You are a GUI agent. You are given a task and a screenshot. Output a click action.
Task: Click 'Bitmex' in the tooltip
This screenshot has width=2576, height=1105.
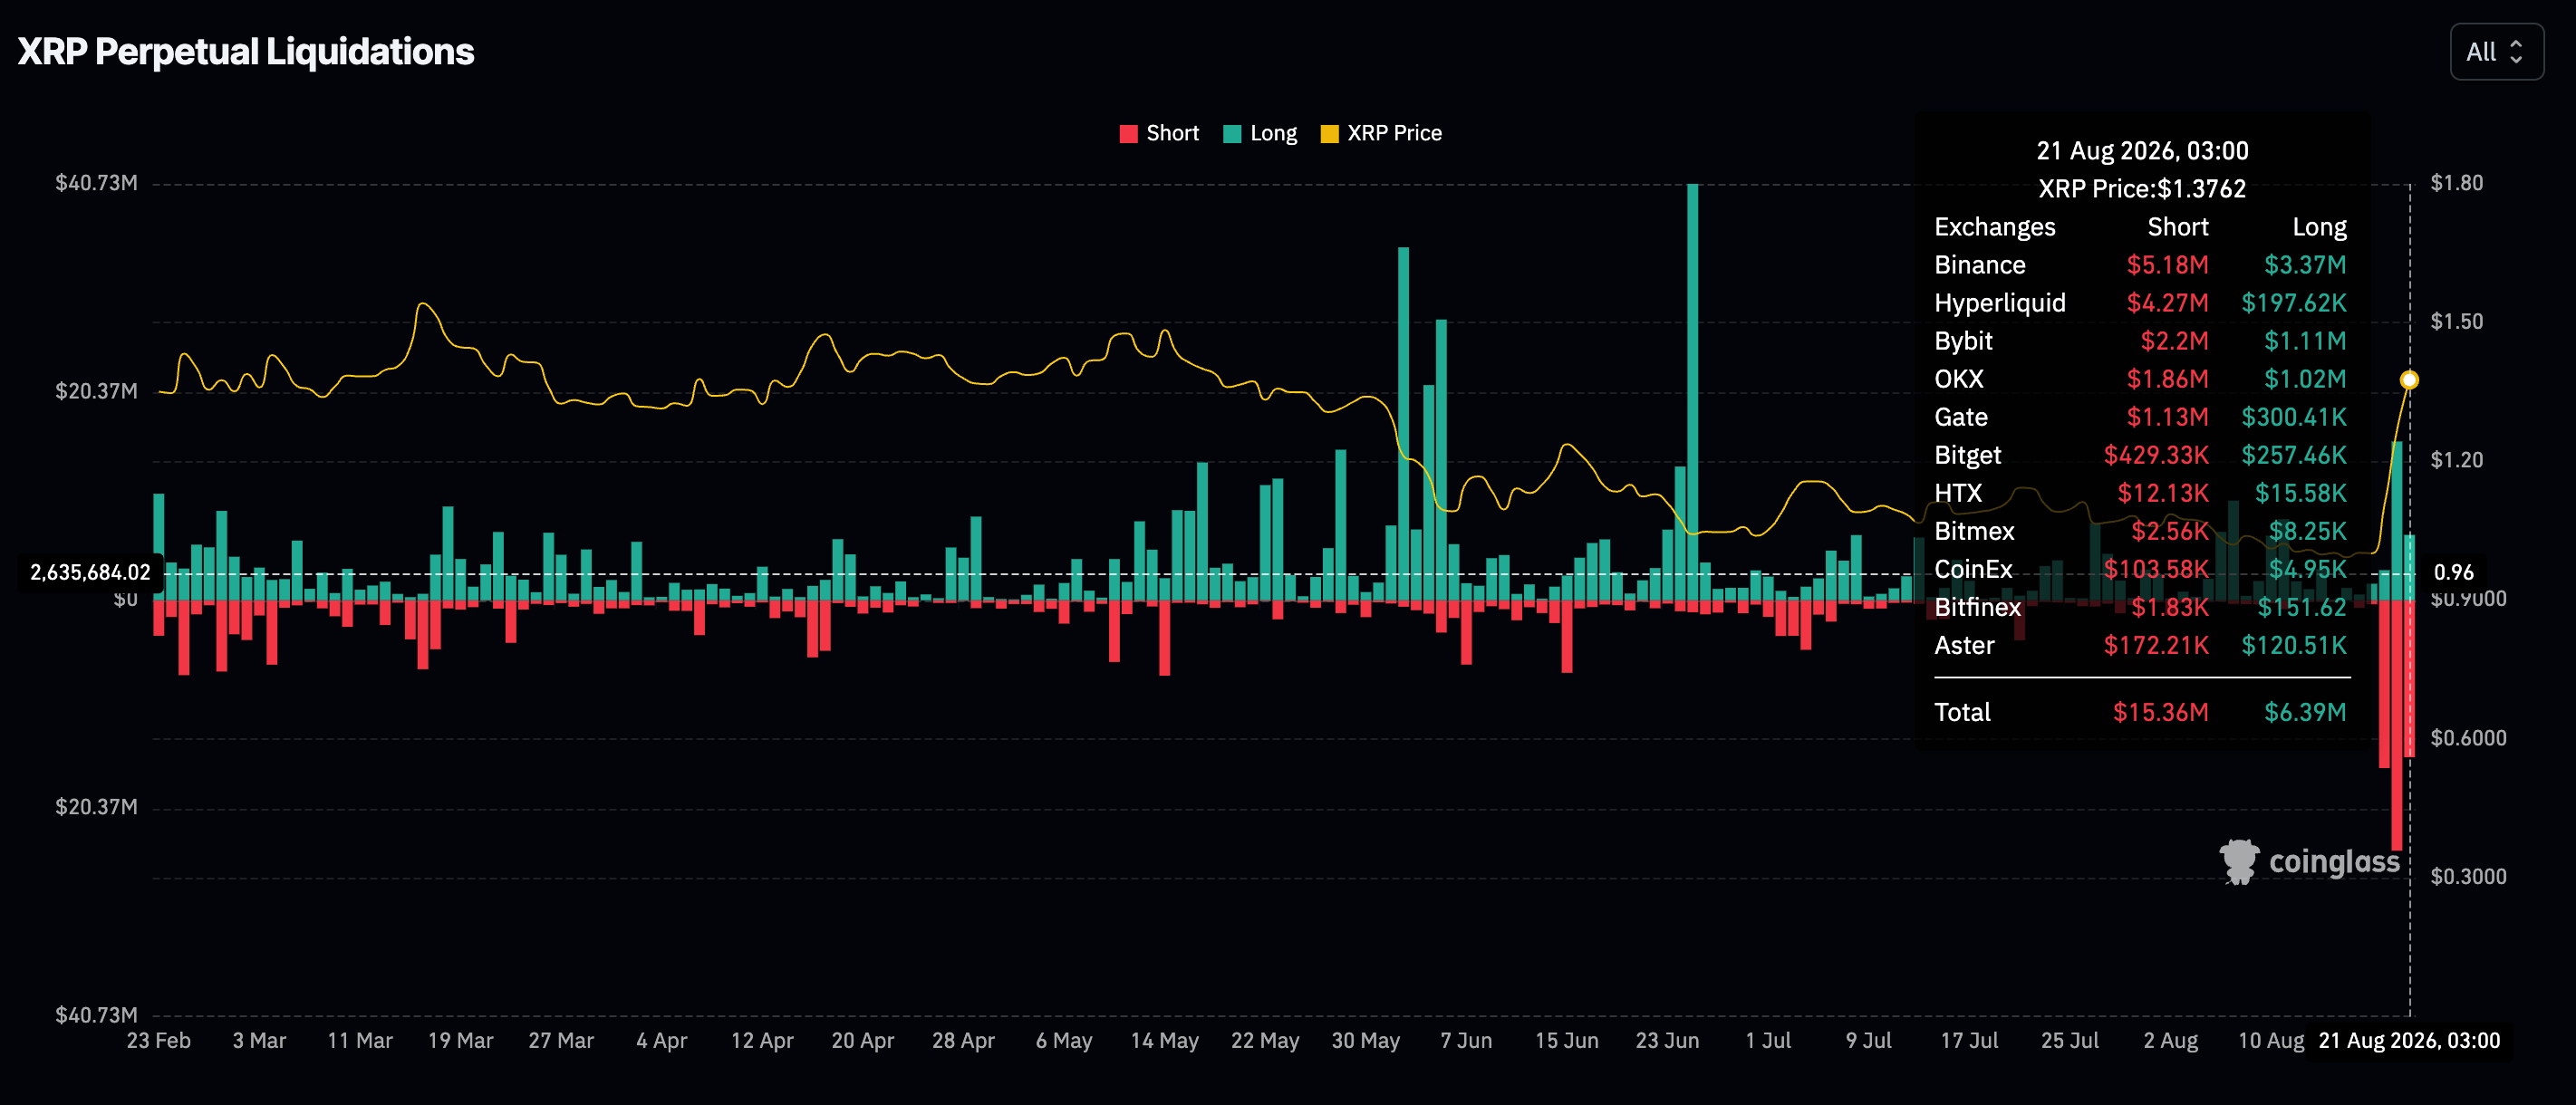[1974, 531]
